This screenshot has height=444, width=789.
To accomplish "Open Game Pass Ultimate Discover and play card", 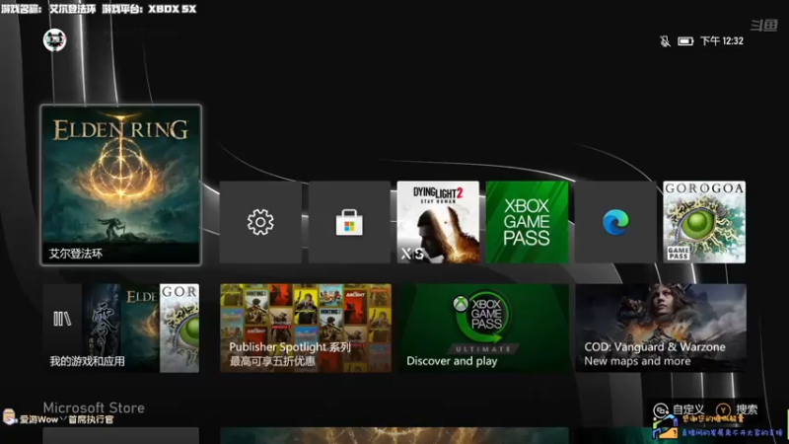I will (x=483, y=329).
